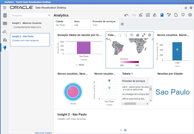Click the import data toolbar icon
This screenshot has height=134, width=194.
(148, 15)
